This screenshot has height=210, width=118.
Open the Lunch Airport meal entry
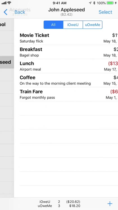click(x=69, y=66)
